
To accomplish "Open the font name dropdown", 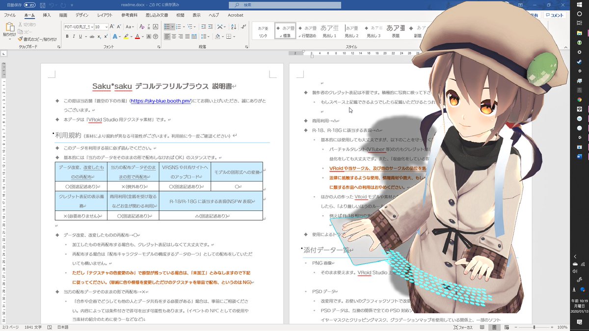I will (92, 26).
